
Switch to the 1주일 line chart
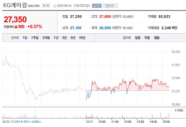coord(35,38)
